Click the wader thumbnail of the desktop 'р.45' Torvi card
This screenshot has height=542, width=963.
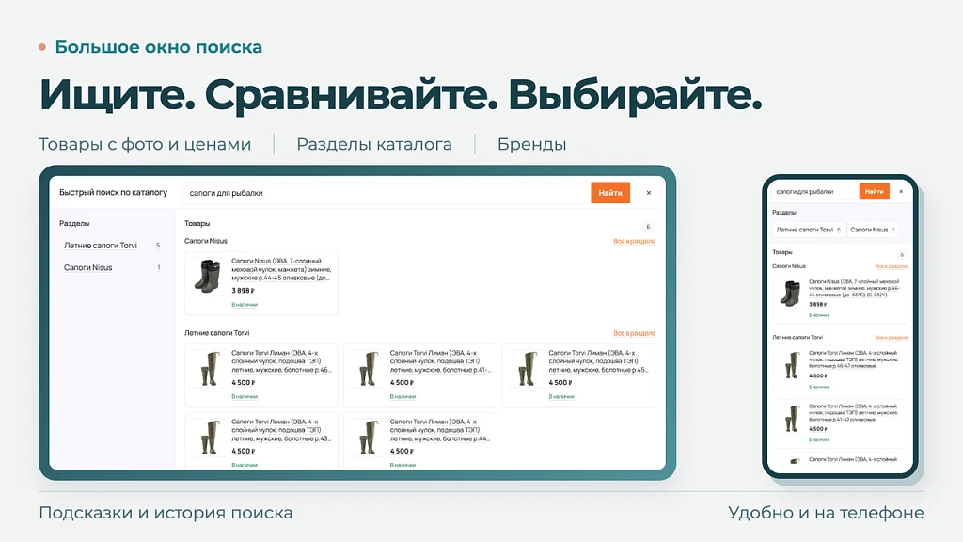click(x=527, y=369)
